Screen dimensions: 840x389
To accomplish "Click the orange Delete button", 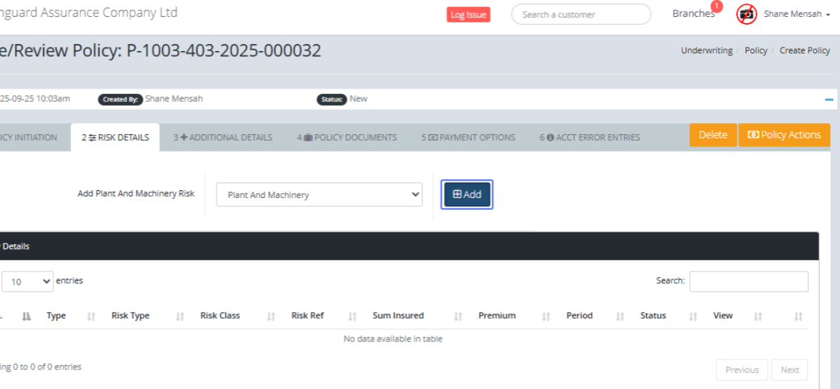I will pyautogui.click(x=713, y=135).
